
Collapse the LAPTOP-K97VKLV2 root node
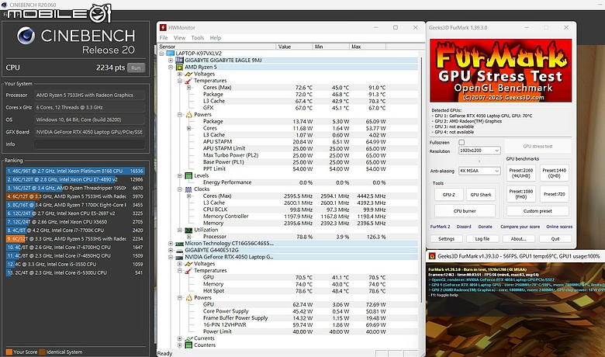point(161,54)
